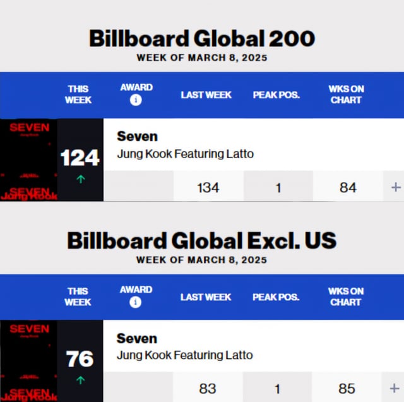Click the Billboard Global Excl. US heading
The image size is (404, 402).
pos(202,240)
